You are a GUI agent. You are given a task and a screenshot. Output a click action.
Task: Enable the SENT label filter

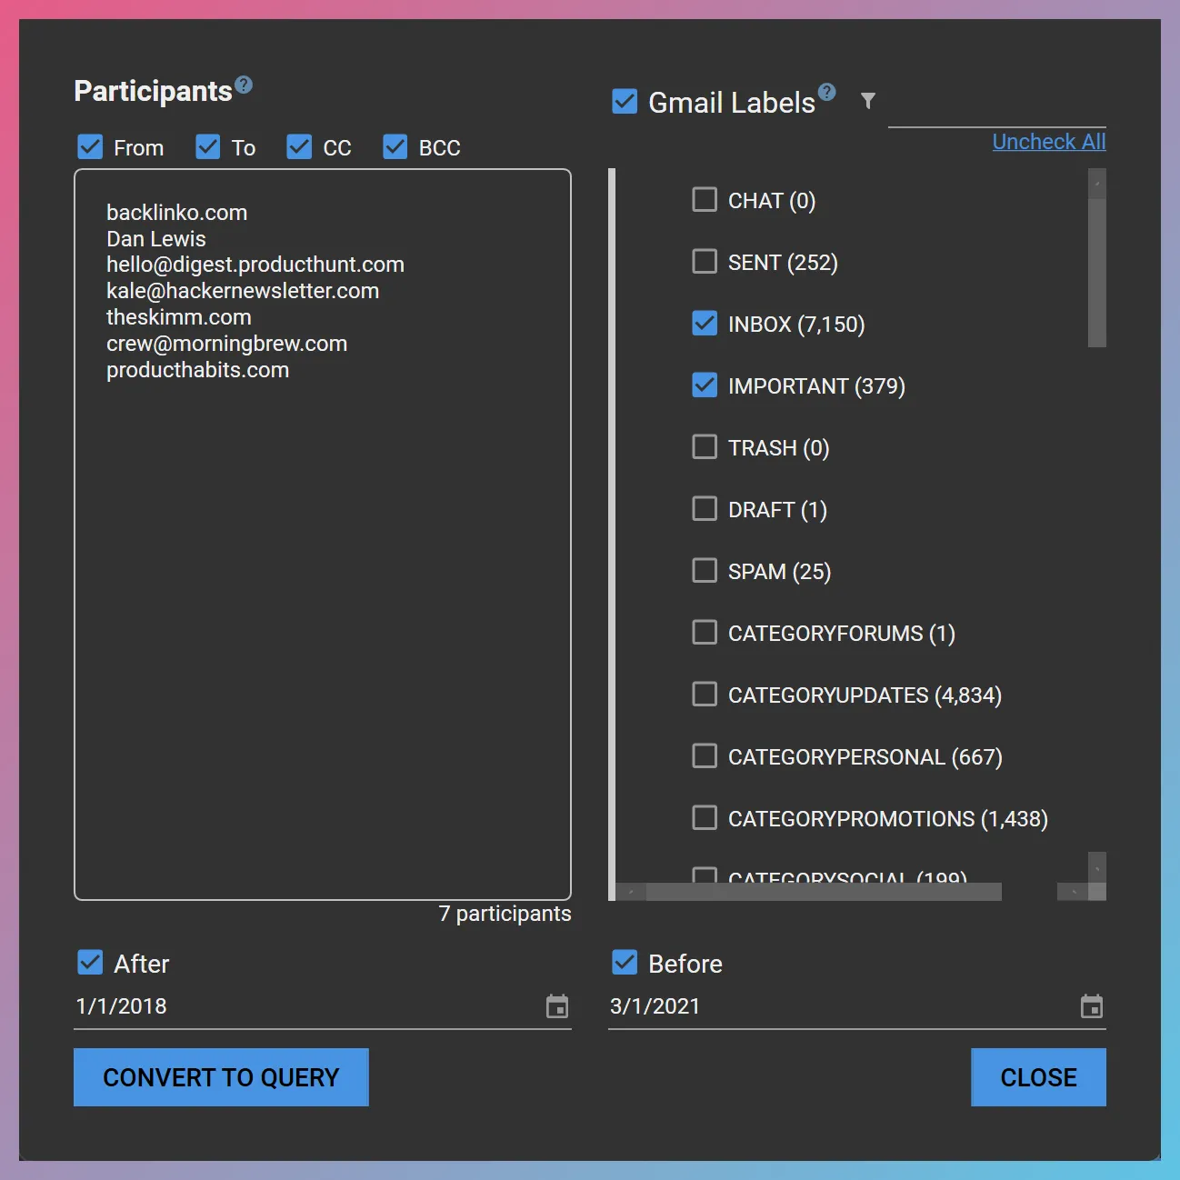705,261
